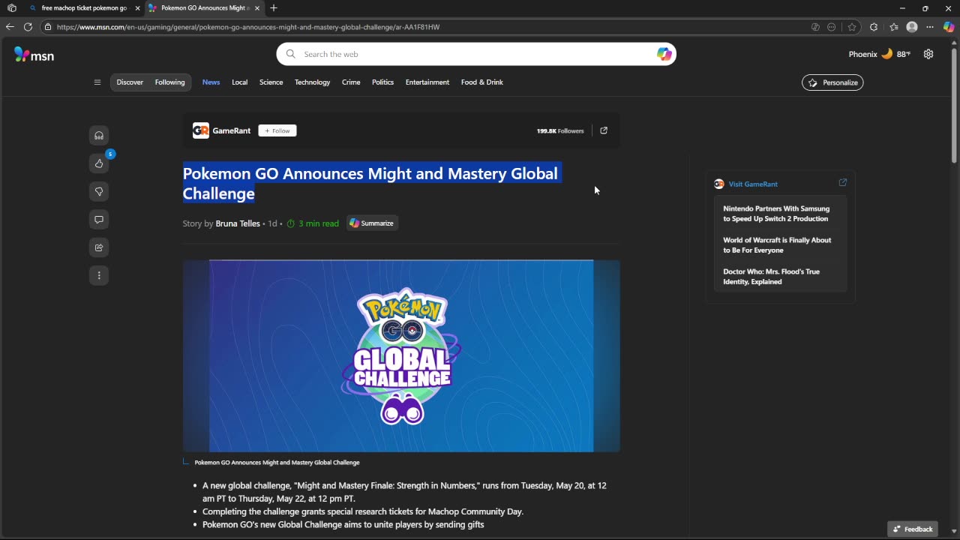Like the article with thumbs up
Image resolution: width=960 pixels, height=540 pixels.
coord(99,163)
